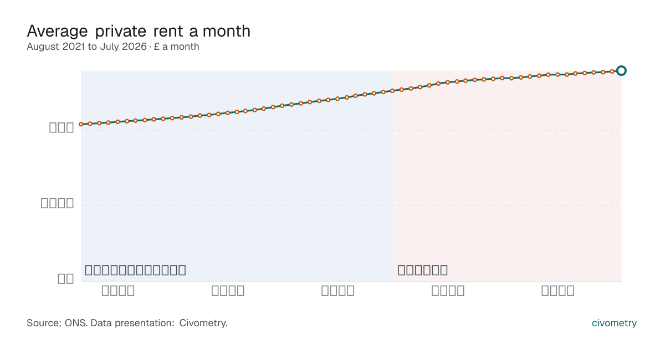This screenshot has width=665, height=349.
Task: Click the data point where blue region meets pink
Action: (x=392, y=90)
